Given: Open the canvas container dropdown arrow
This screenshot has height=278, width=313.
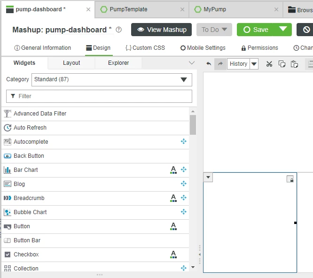Looking at the screenshot, I should 208,178.
